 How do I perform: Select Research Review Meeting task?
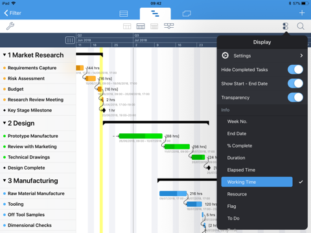click(38, 100)
